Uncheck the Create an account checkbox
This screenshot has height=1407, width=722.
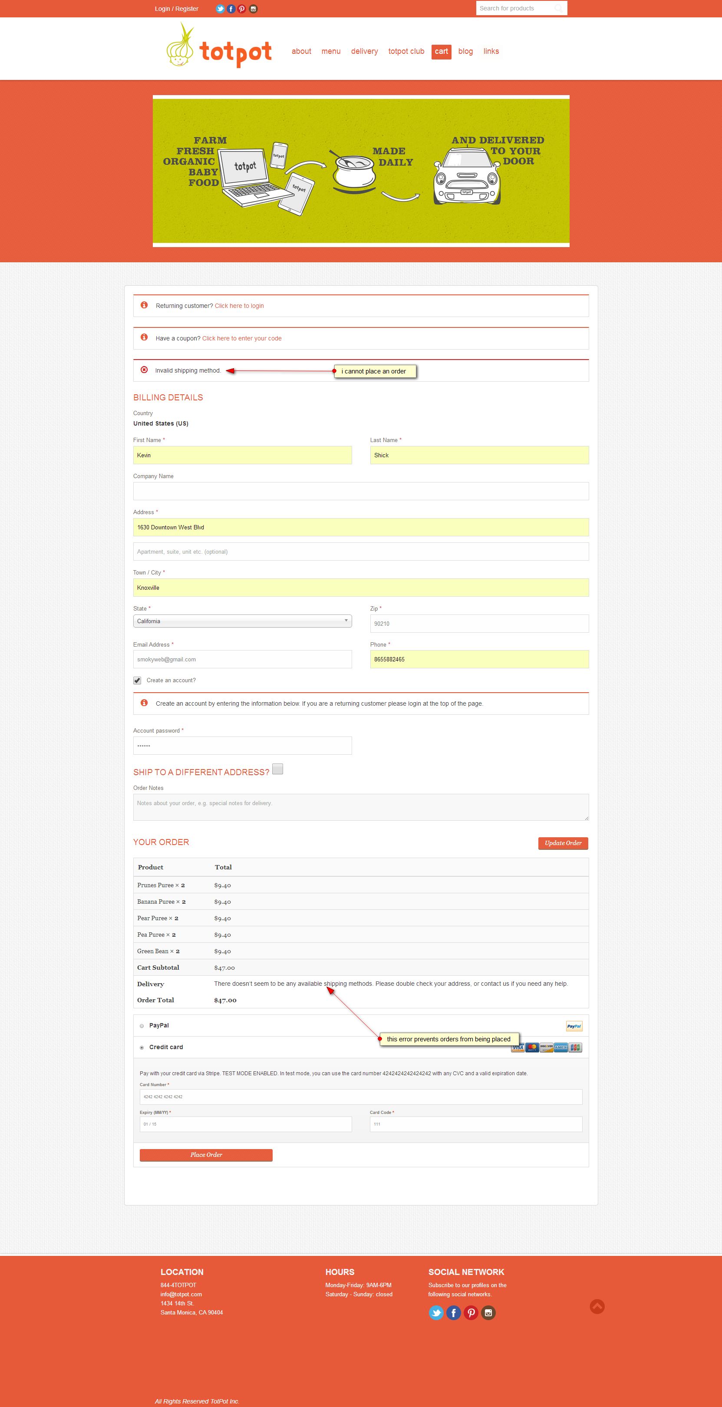137,680
